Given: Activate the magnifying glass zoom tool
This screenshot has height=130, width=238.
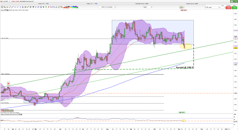Looking at the screenshot, I should [x=5, y=7].
